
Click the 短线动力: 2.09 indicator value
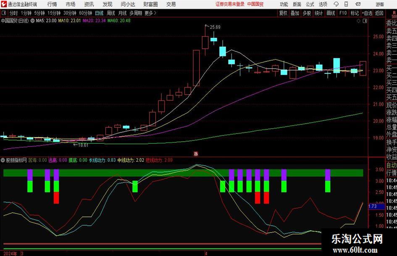pos(159,160)
